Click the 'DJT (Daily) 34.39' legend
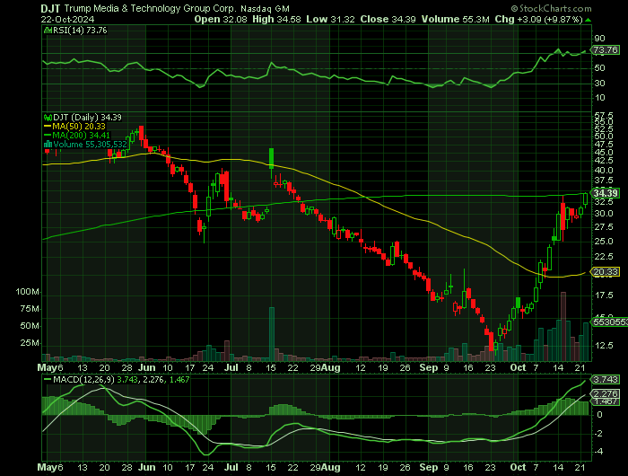 87,118
